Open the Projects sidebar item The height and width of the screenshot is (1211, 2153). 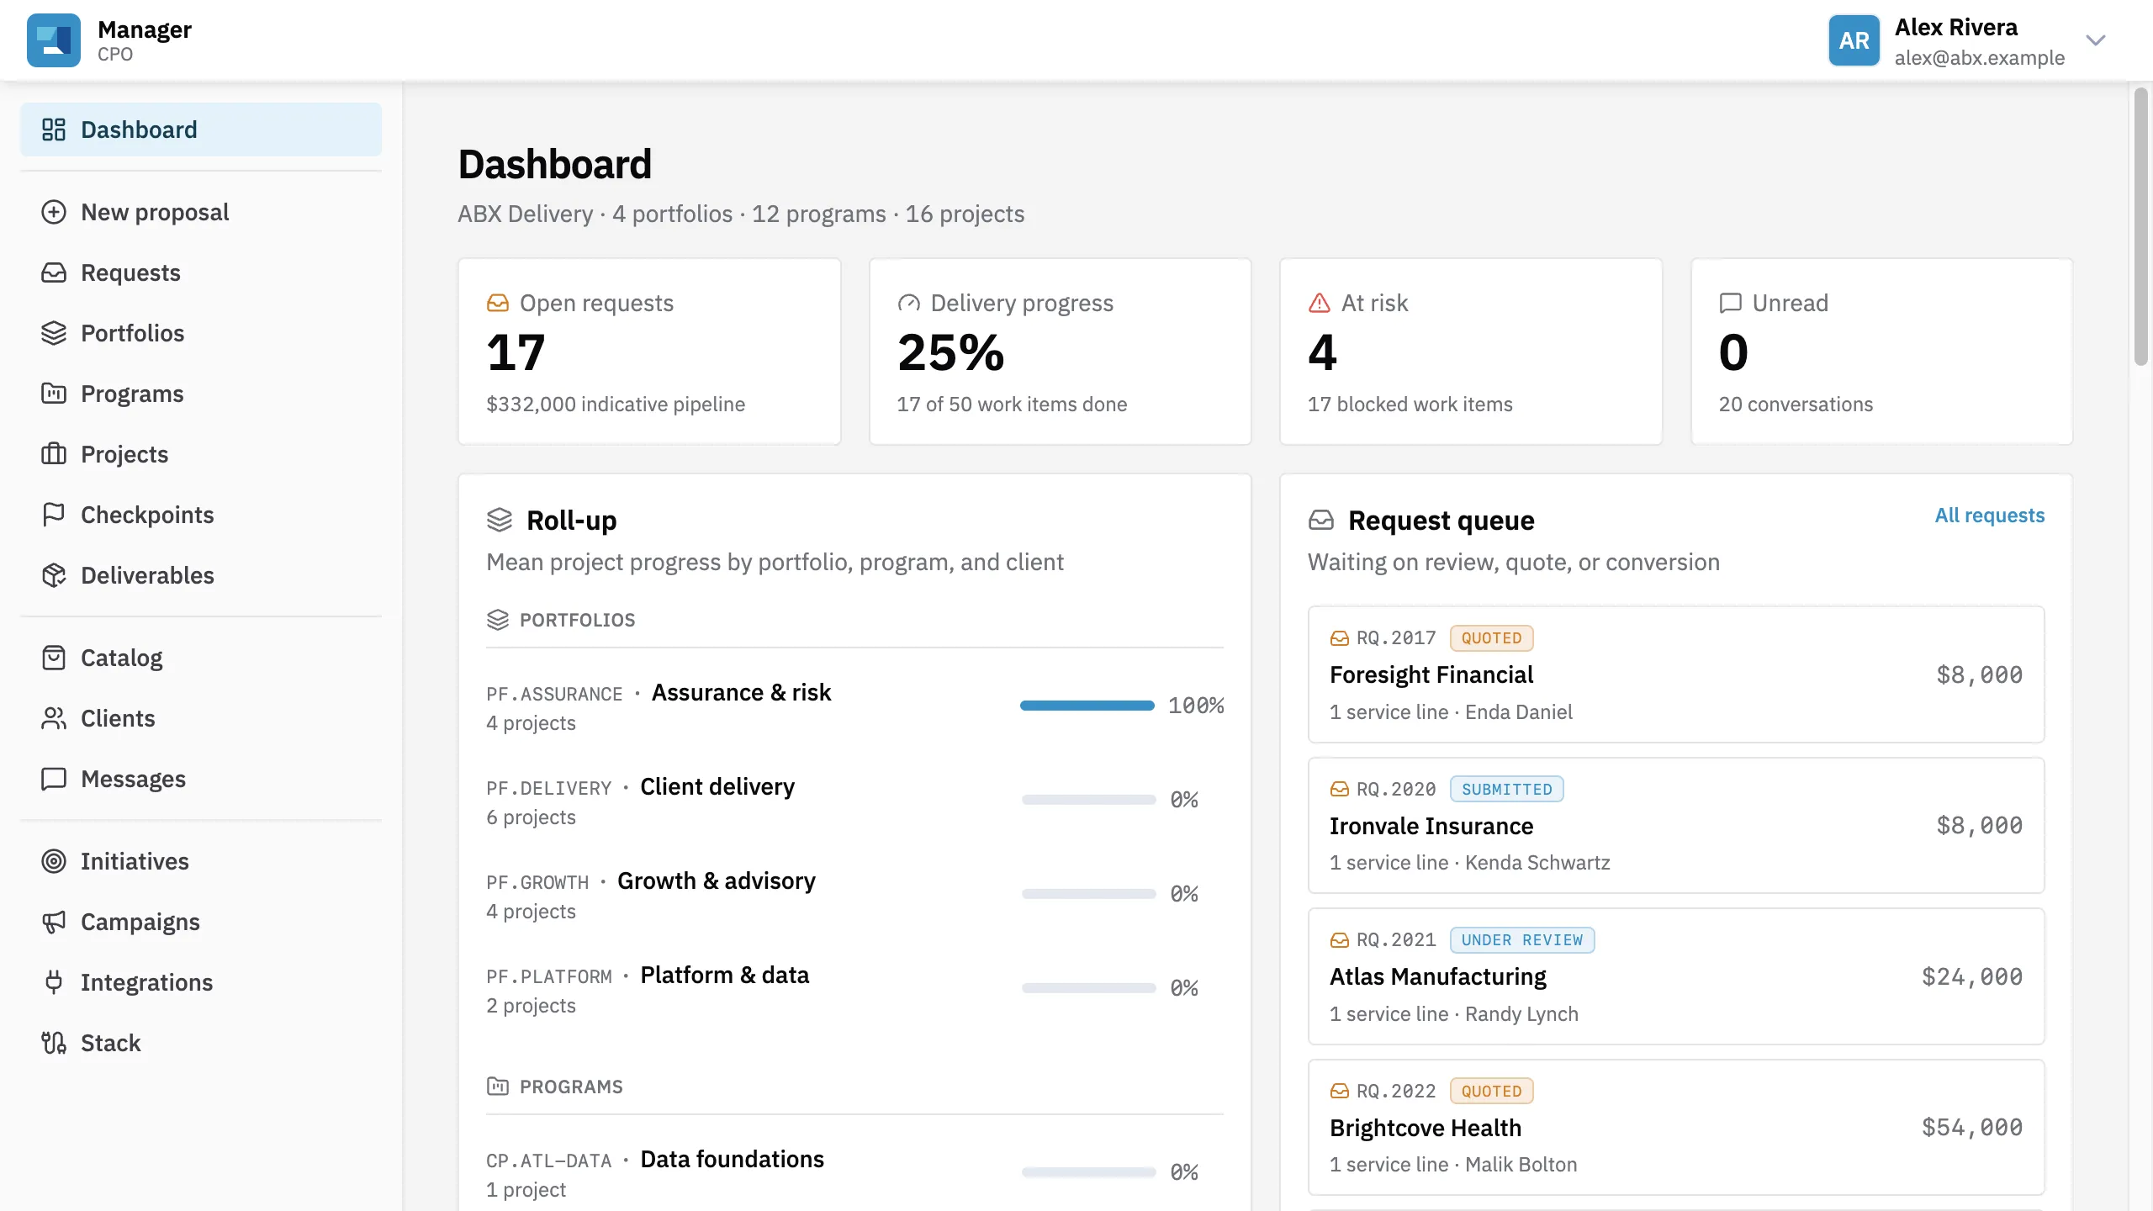point(201,454)
